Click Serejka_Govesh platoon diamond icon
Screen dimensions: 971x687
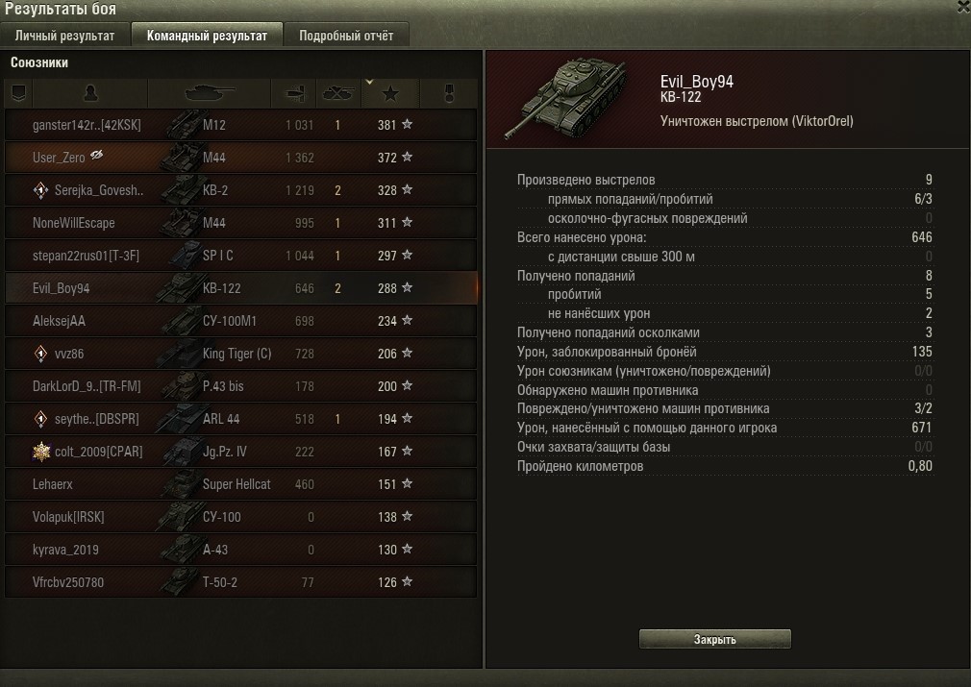click(40, 190)
